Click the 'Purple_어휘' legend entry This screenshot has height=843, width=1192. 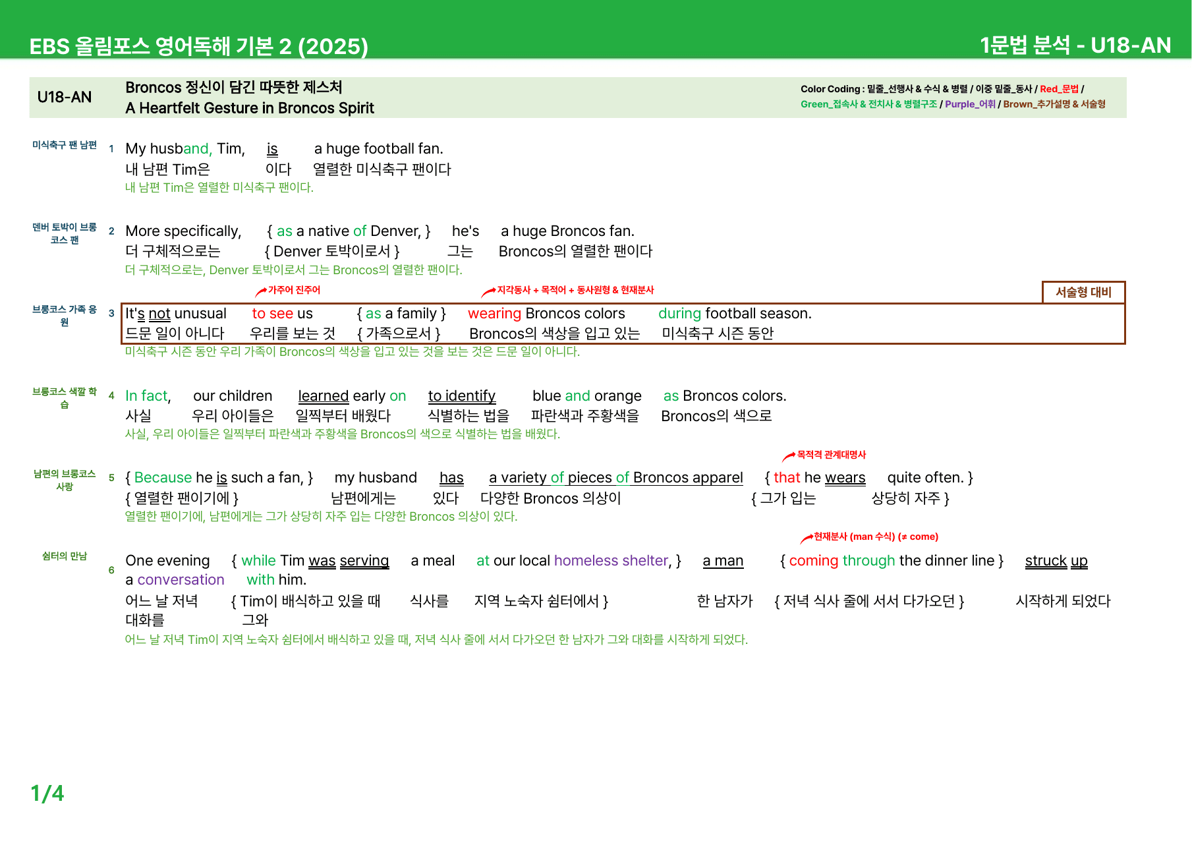[x=970, y=104]
